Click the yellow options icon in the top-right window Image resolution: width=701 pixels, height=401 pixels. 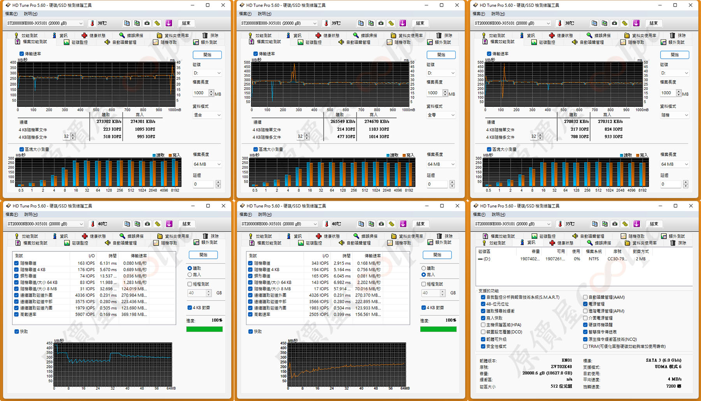click(x=625, y=23)
